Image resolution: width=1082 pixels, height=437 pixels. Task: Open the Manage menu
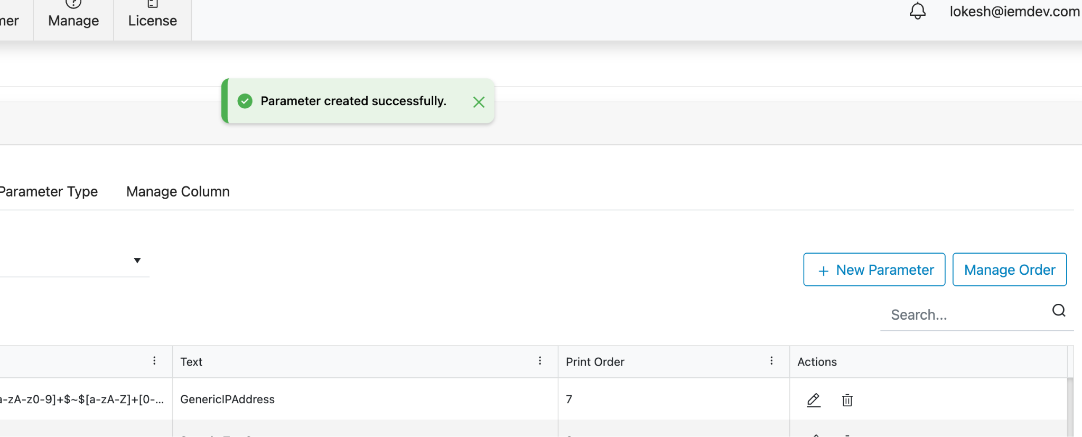click(73, 20)
